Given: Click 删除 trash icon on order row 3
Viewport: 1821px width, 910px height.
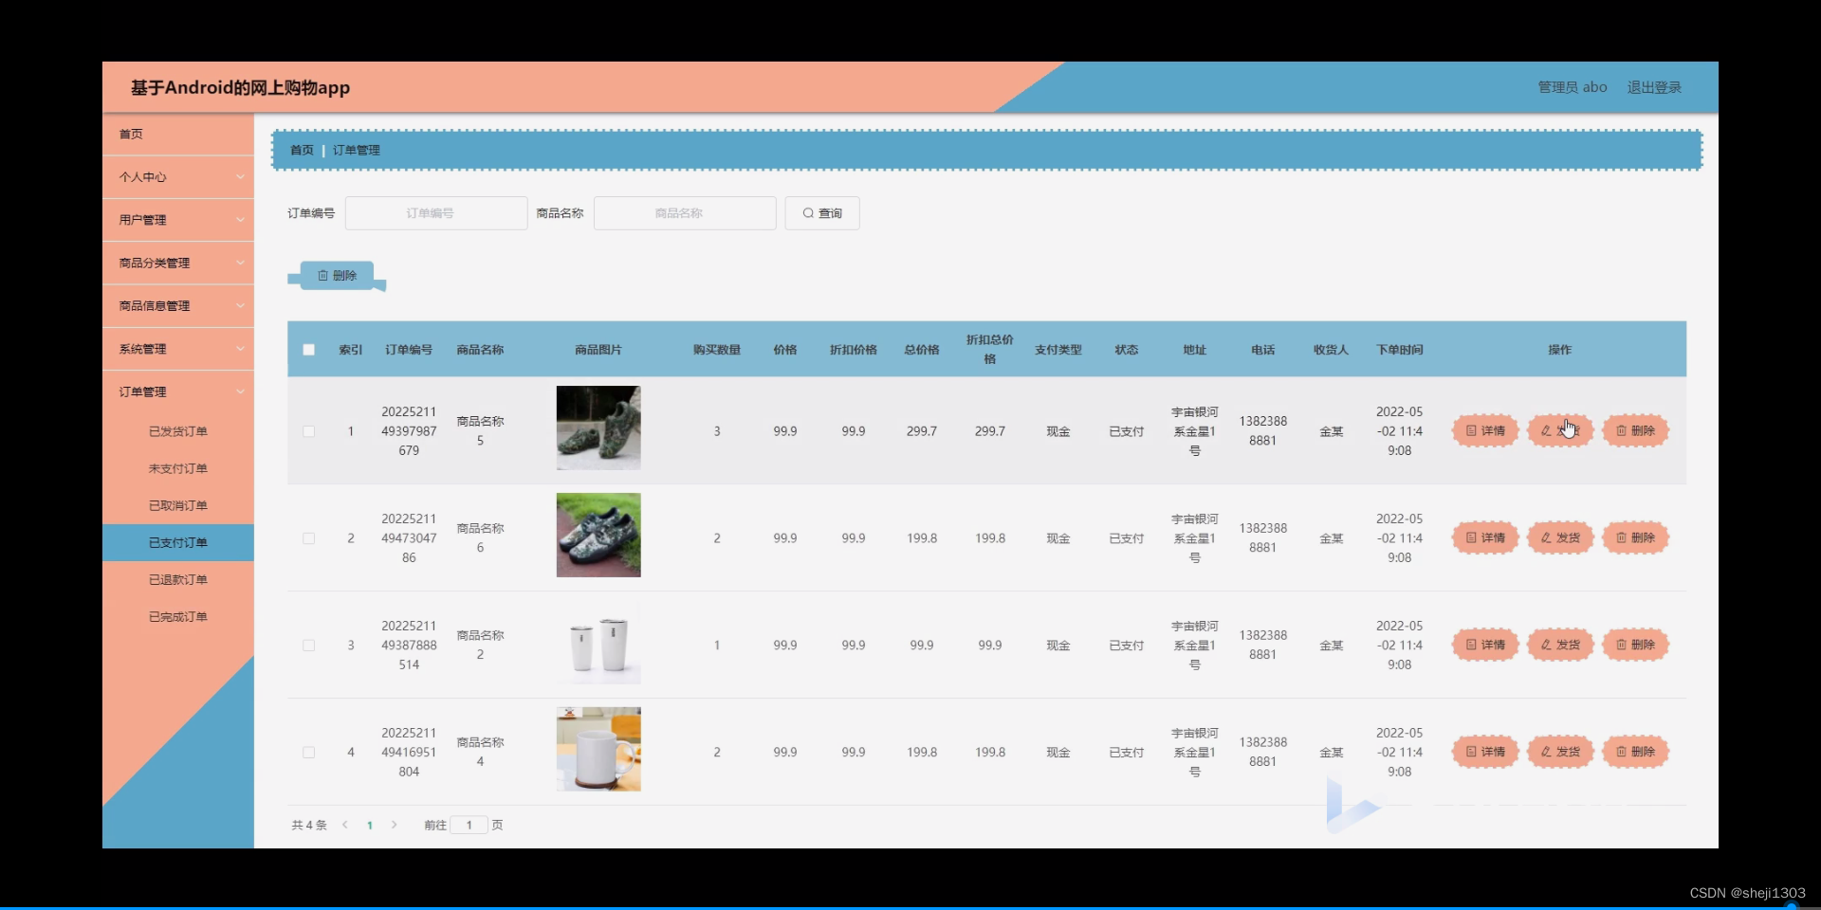Looking at the screenshot, I should [x=1635, y=645].
